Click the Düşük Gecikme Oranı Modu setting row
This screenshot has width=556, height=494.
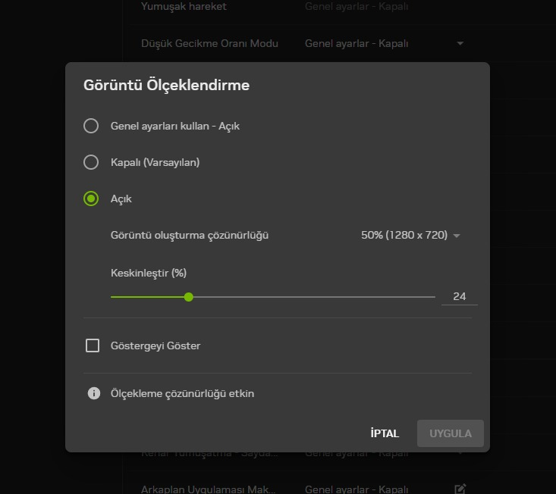click(x=303, y=43)
